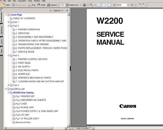Select the Hand tool
This screenshot has width=163, height=130.
[62, 5]
